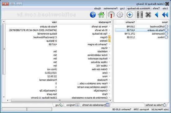The image size is (171, 113).
Task: Click the folder icon beside Origem
Action: pyautogui.click(x=109, y=37)
